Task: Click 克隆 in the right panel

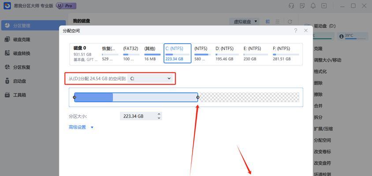Action: point(318,48)
